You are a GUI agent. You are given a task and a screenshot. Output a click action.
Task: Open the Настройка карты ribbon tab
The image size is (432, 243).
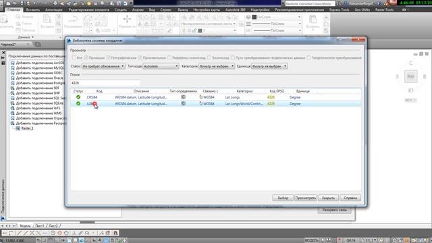click(x=207, y=9)
